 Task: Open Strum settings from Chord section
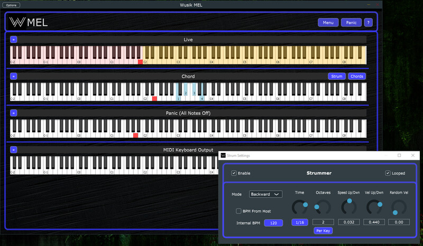337,76
